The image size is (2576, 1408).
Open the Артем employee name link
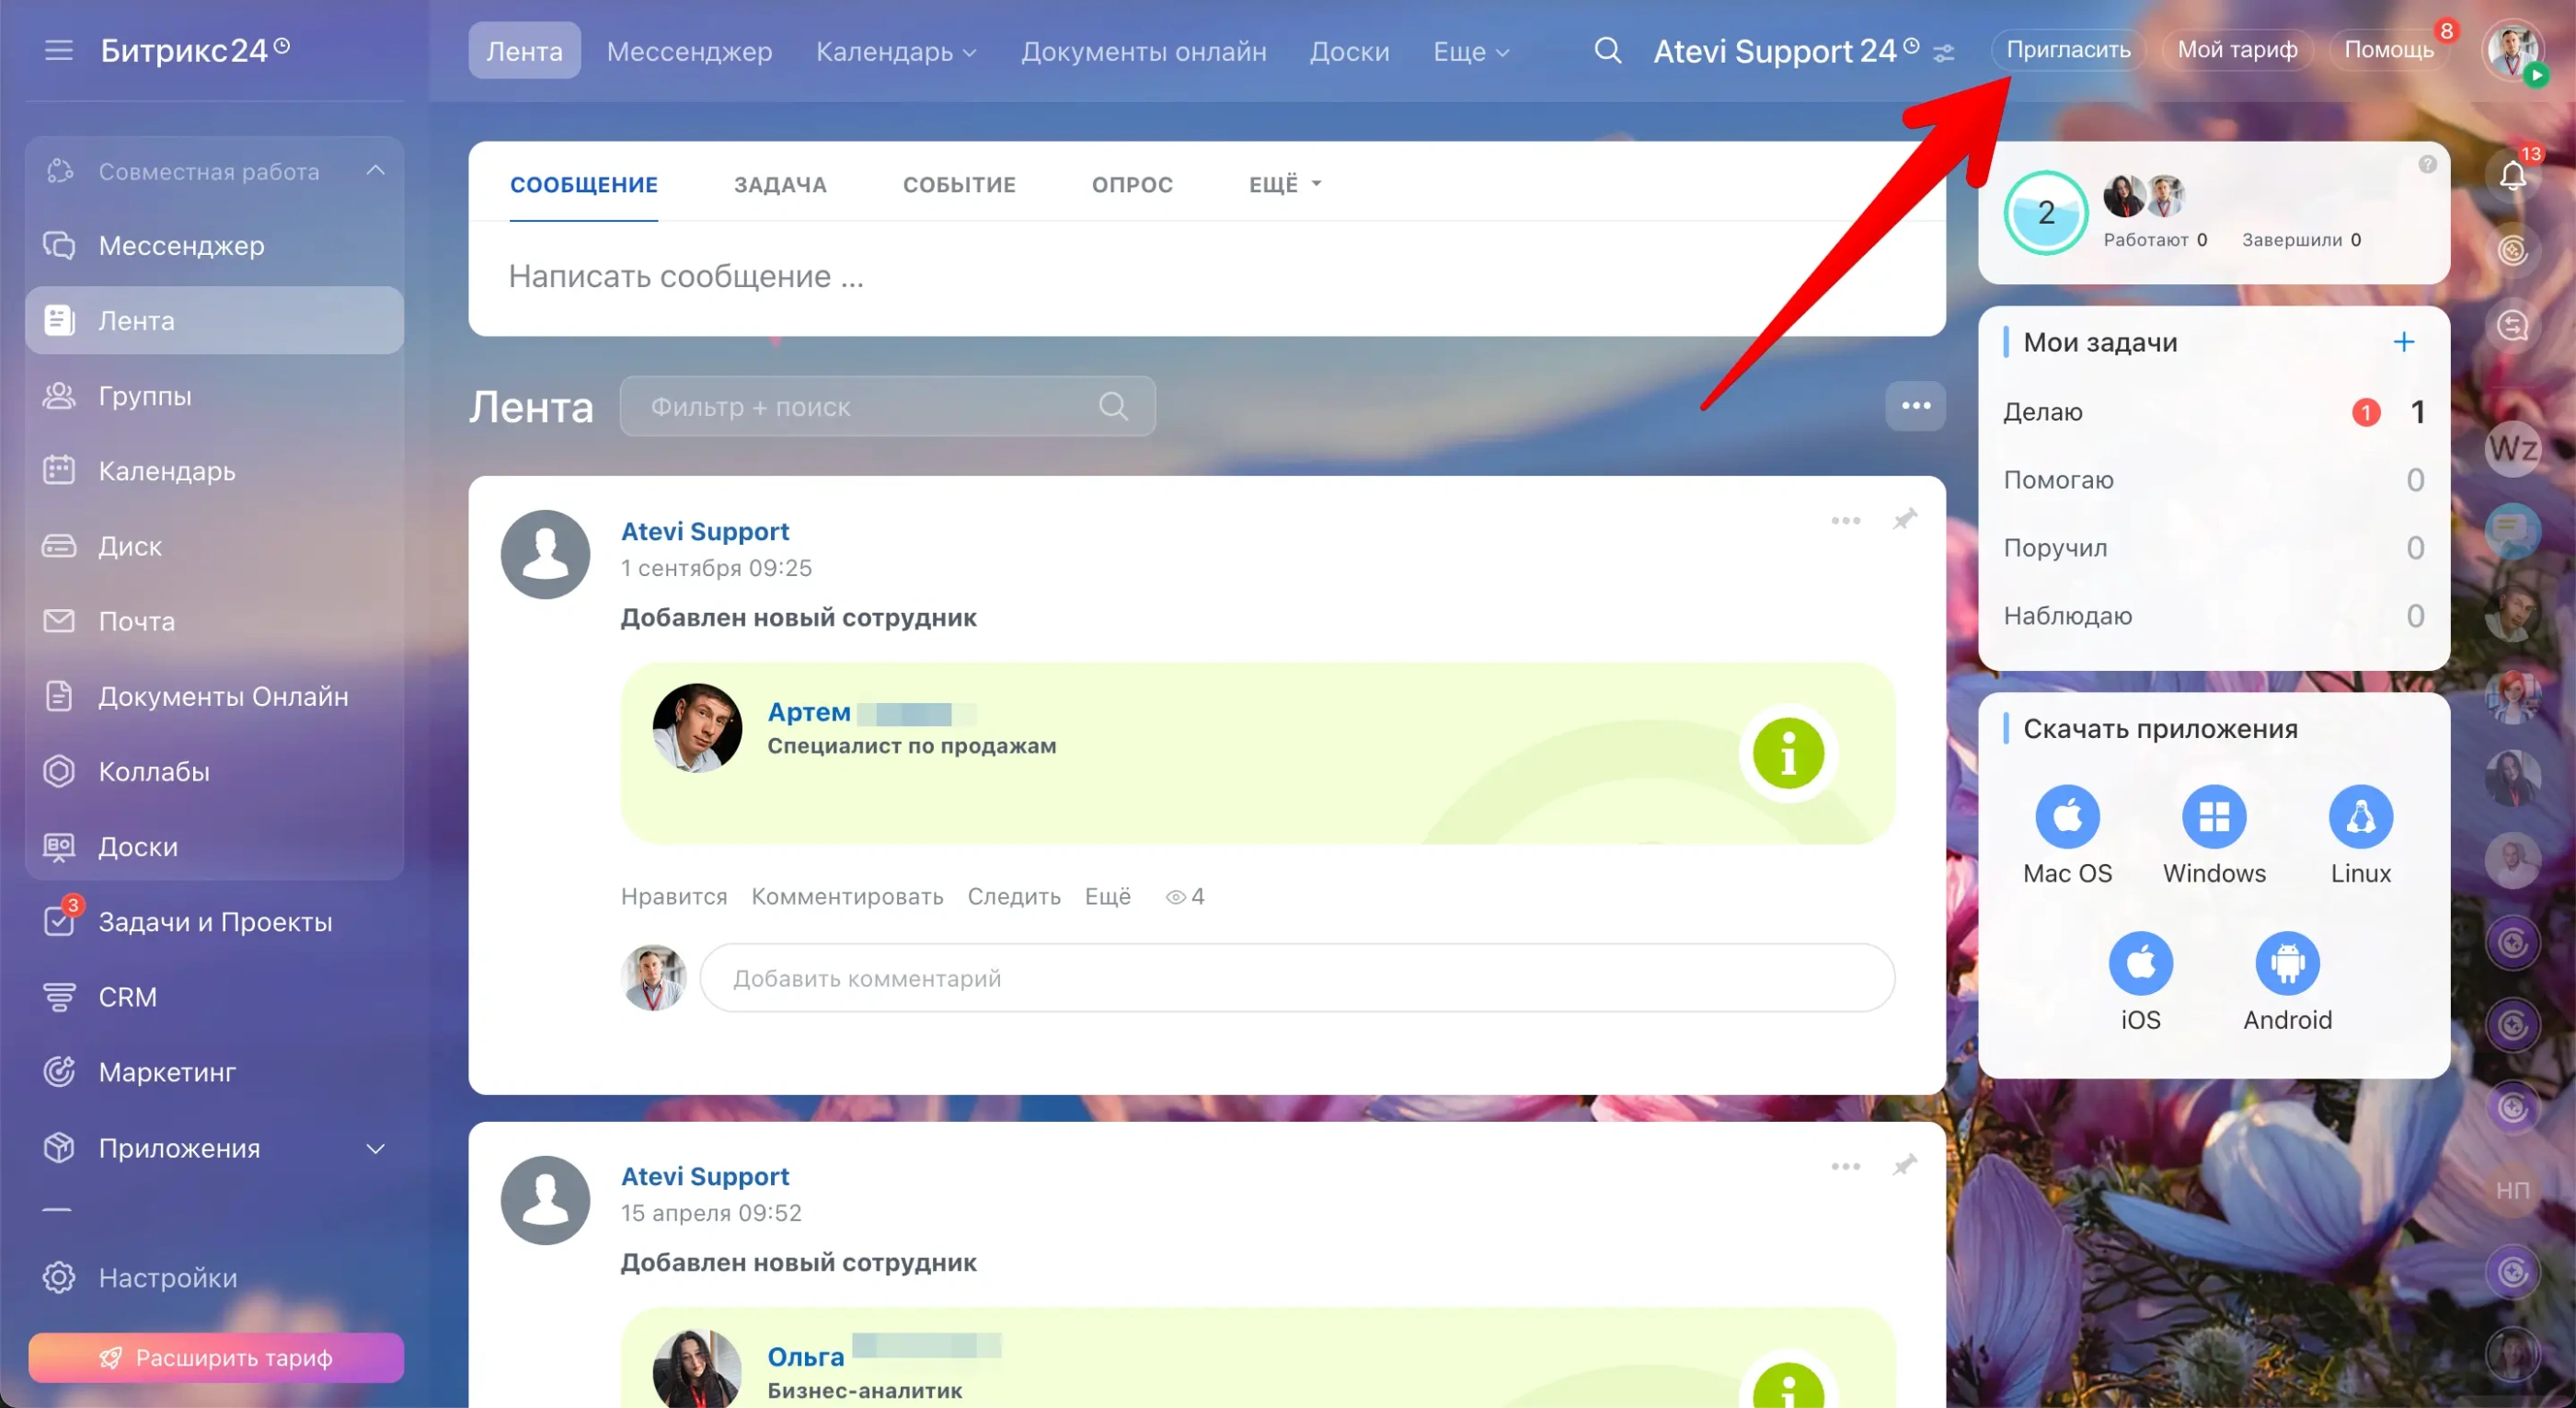point(809,712)
